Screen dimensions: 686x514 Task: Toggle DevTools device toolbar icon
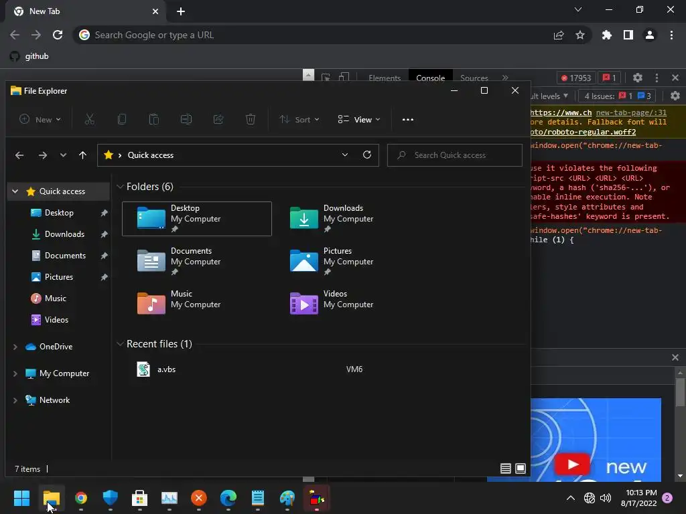(x=344, y=78)
